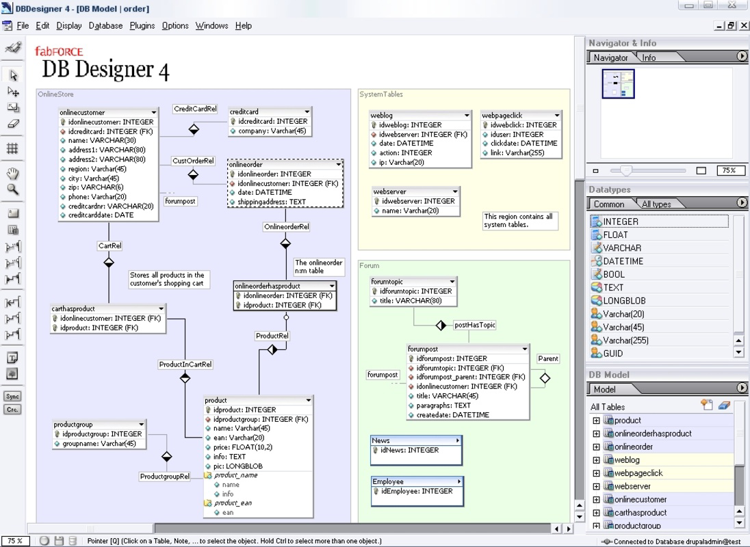Expand the Employee table with its arrow

pyautogui.click(x=459, y=481)
